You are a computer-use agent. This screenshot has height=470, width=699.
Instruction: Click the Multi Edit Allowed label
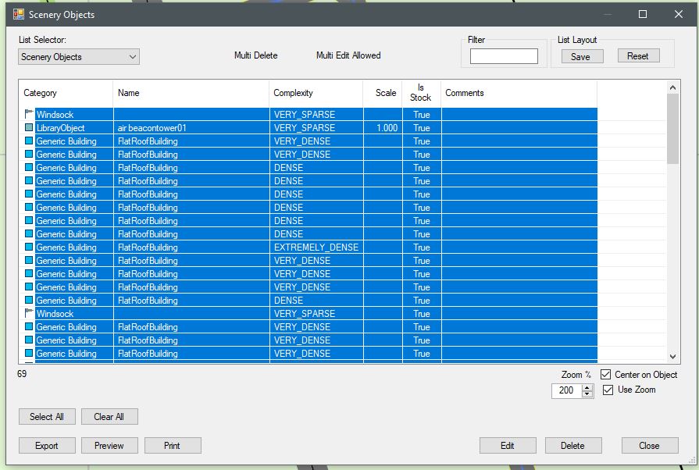tap(348, 55)
